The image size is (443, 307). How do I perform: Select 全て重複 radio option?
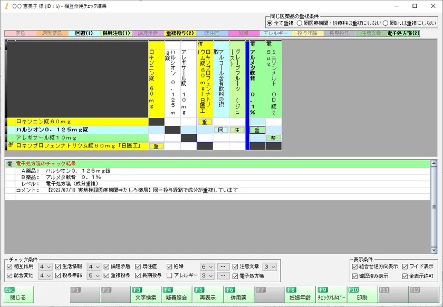coord(271,23)
